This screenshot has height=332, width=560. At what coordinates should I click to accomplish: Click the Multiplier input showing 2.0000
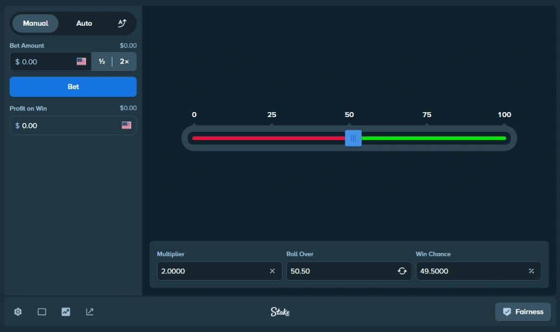(219, 271)
